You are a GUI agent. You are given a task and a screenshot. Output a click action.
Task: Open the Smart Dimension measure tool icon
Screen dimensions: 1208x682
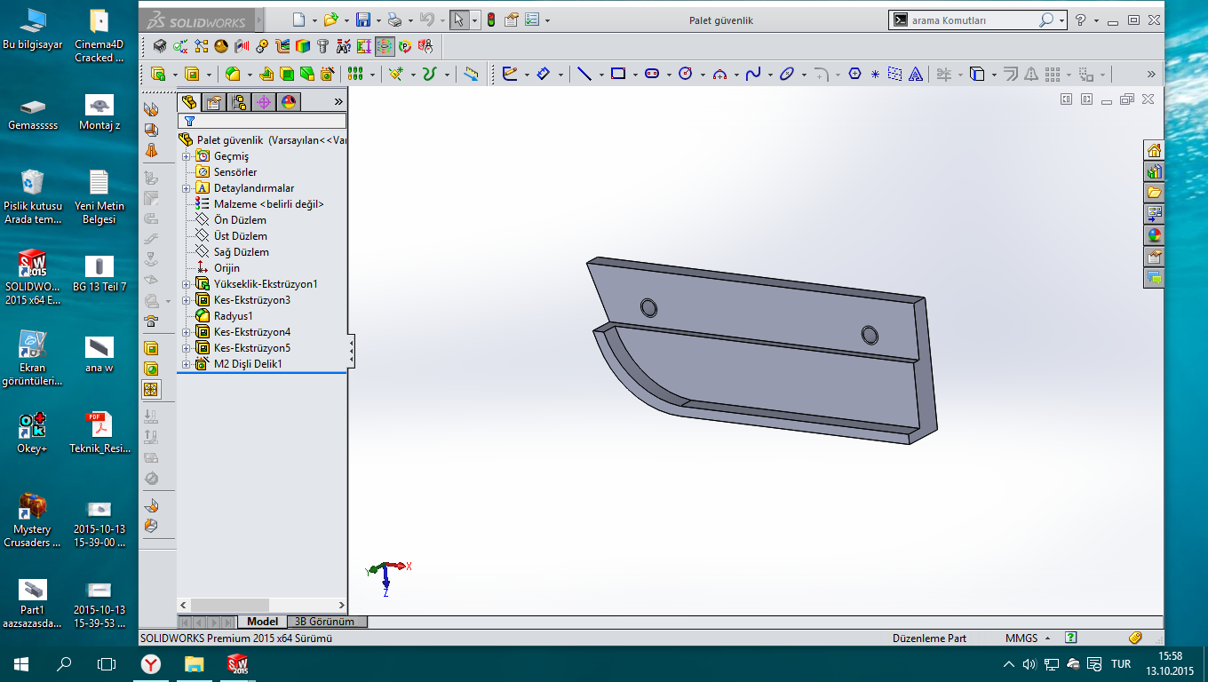point(543,75)
